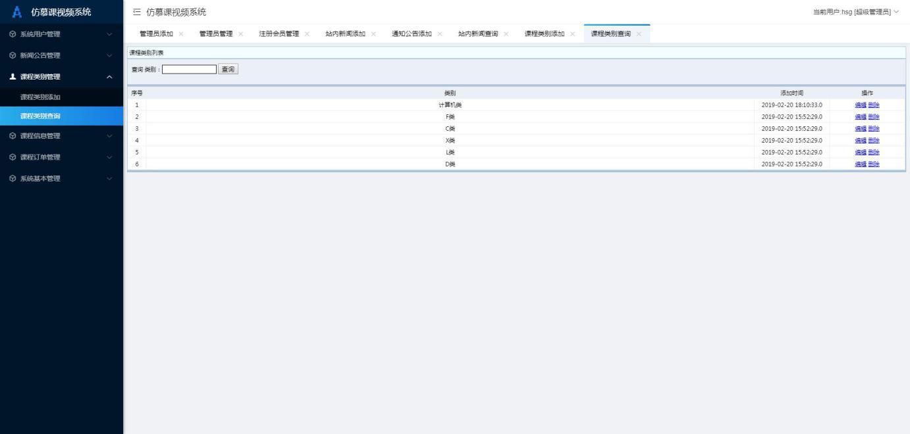Delete the D类 row
The image size is (910, 434).
pyautogui.click(x=874, y=164)
